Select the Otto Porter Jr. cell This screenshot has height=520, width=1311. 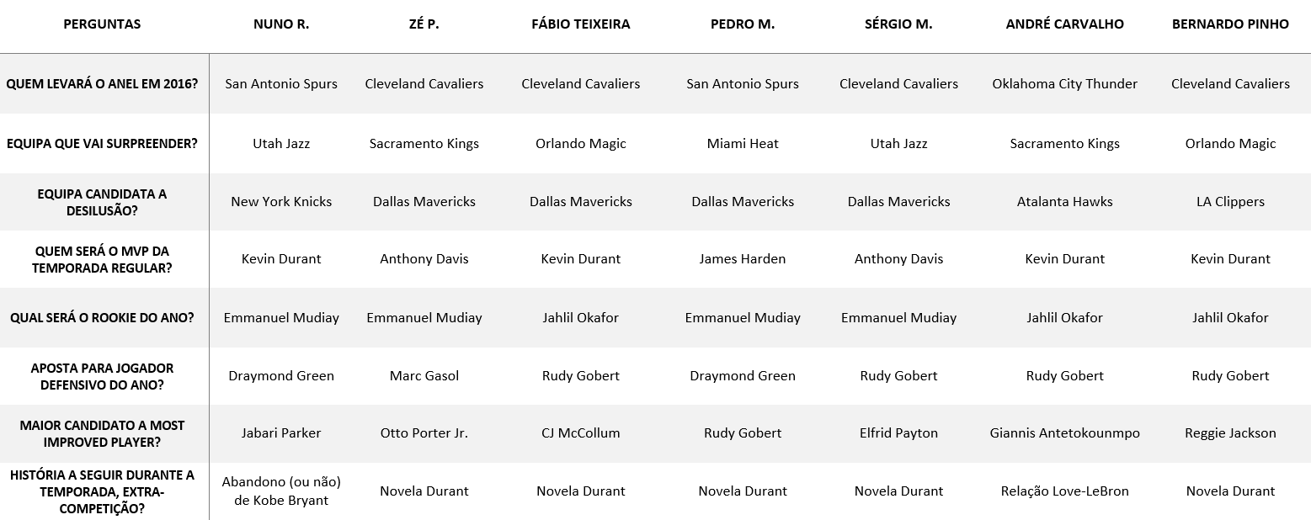click(x=424, y=433)
